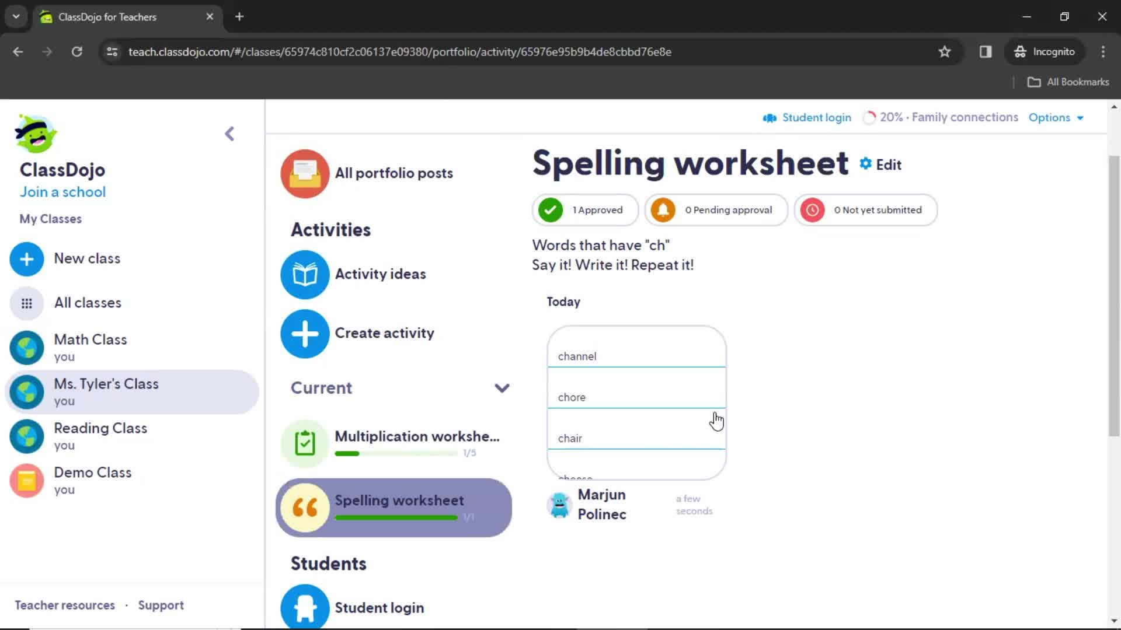Viewport: 1121px width, 630px height.
Task: Open the All Bookmarks folder
Action: 1068,82
